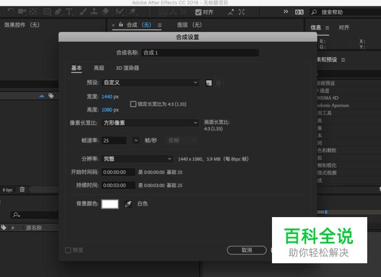
Task: Pick the background color with the eyedropper
Action: pos(128,204)
